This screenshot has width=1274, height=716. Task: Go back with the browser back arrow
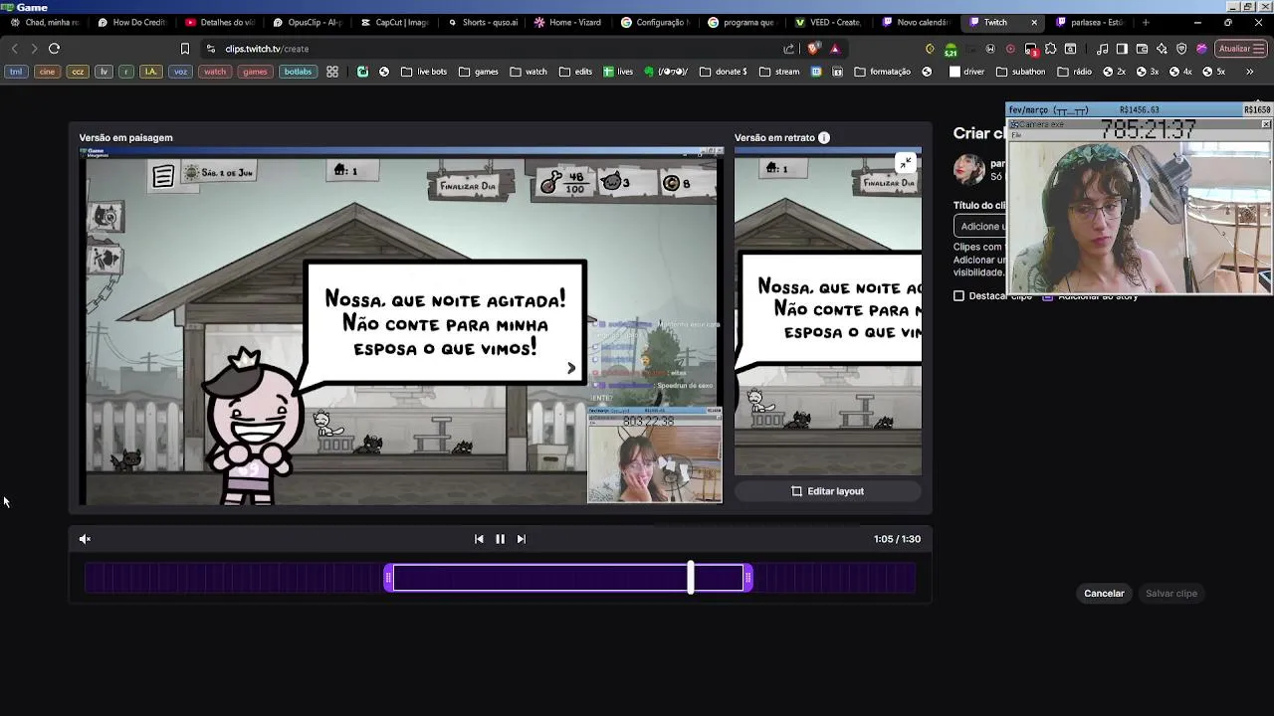point(14,48)
